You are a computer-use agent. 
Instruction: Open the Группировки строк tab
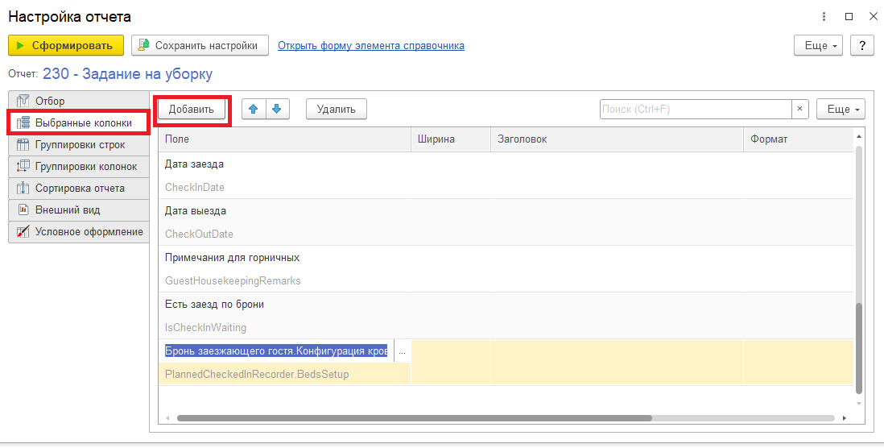[78, 144]
